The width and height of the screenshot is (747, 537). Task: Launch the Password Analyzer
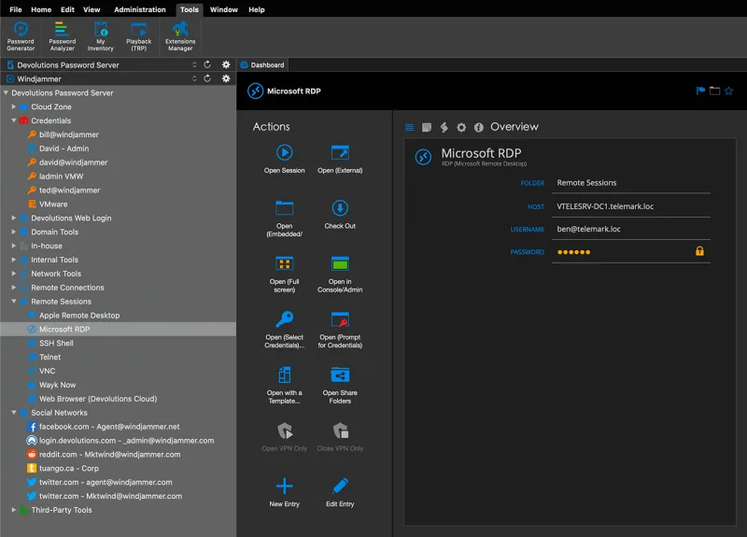tap(62, 36)
